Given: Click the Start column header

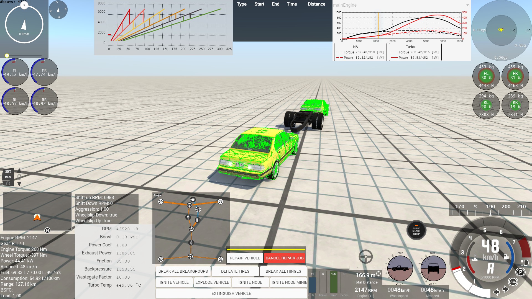Looking at the screenshot, I should pyautogui.click(x=259, y=4).
